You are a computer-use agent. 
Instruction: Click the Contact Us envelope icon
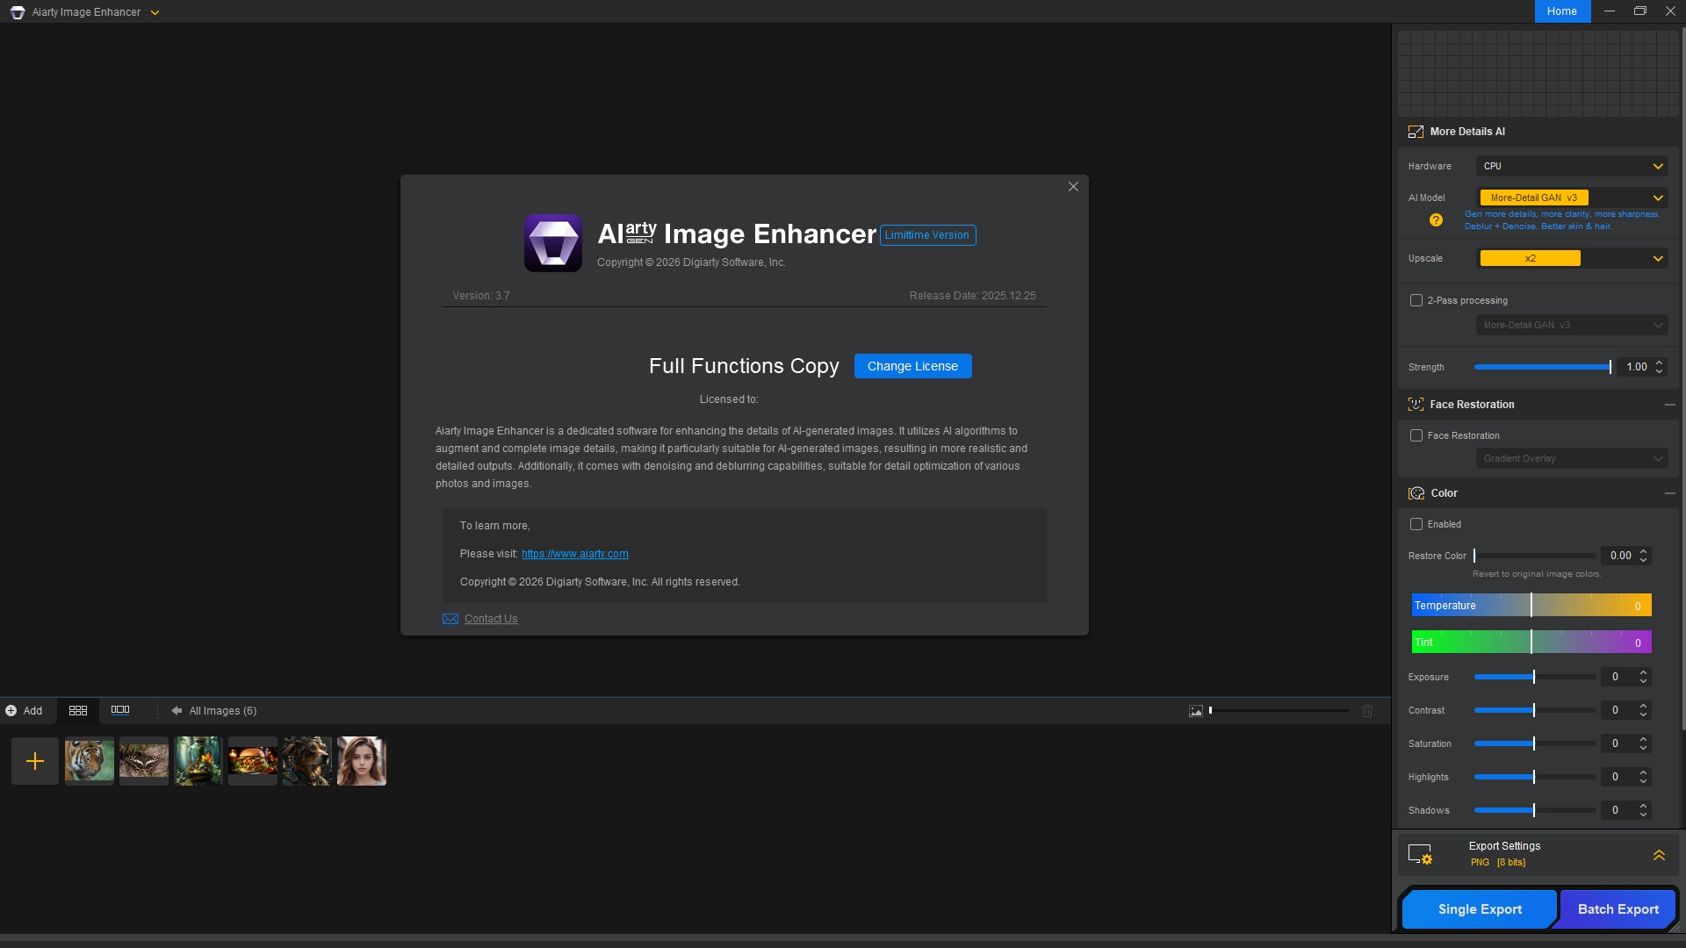click(x=450, y=619)
